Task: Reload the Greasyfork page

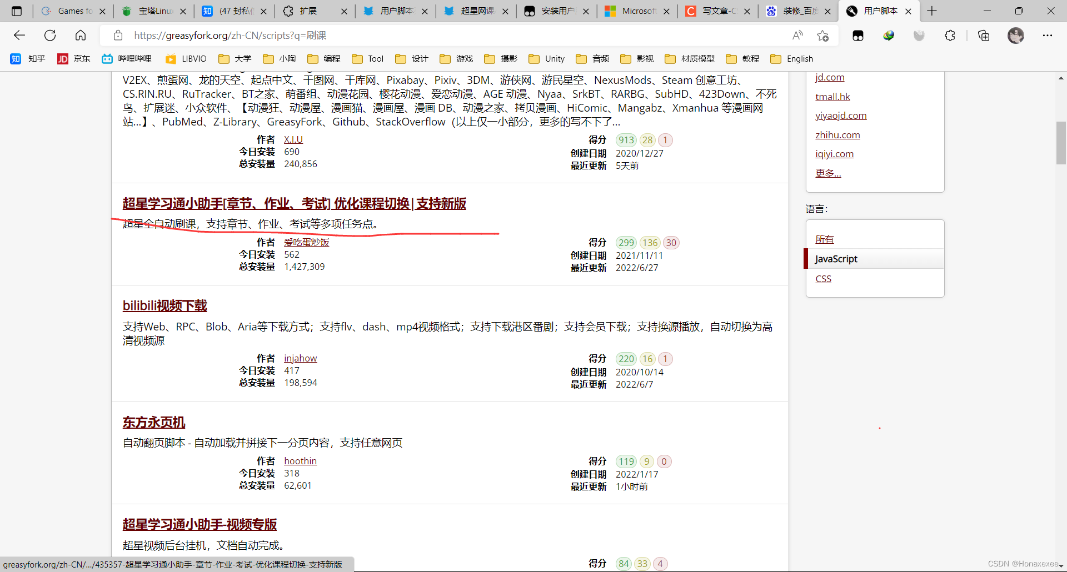Action: click(50, 36)
